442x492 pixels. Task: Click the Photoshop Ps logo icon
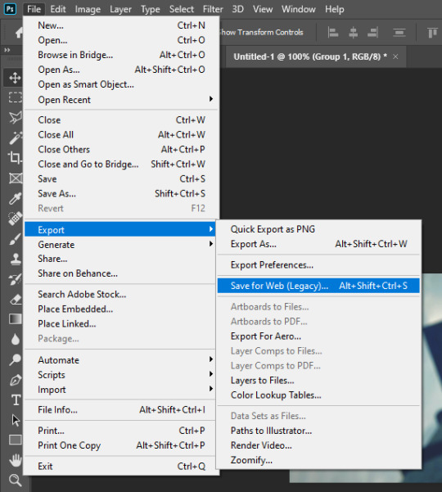tap(10, 9)
